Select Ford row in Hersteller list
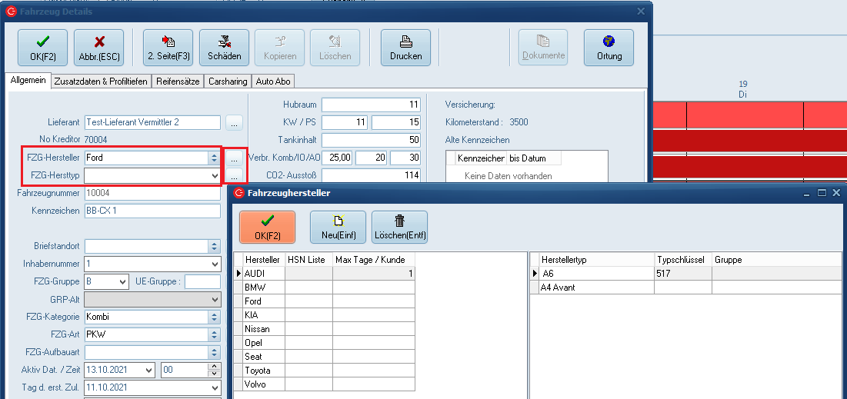Image resolution: width=847 pixels, height=399 pixels. 254,301
